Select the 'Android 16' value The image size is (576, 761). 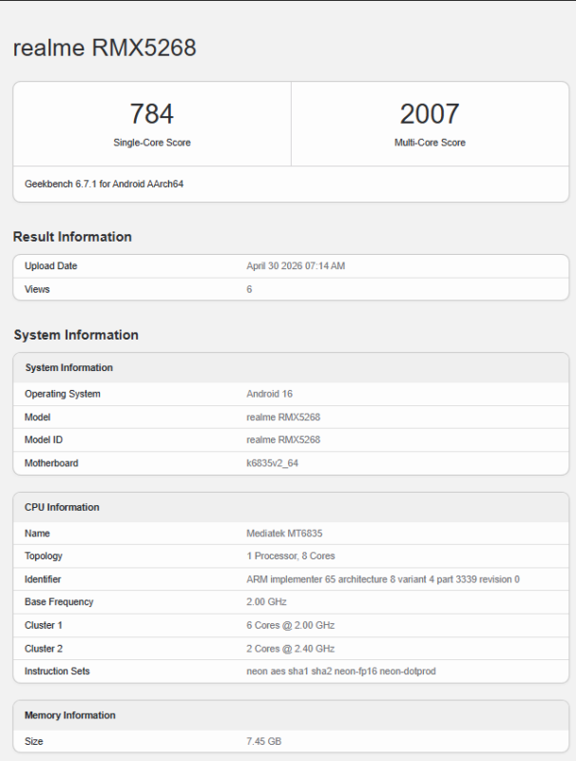pyautogui.click(x=270, y=394)
